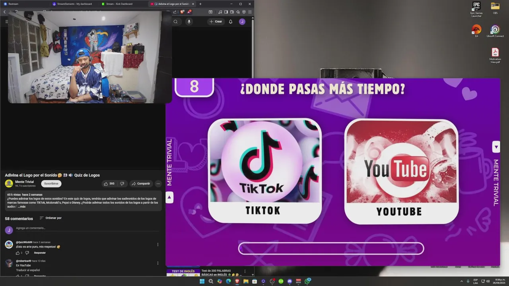The width and height of the screenshot is (509, 286).
Task: Toggle the Brave sidebar panel icon
Action: coord(226,12)
